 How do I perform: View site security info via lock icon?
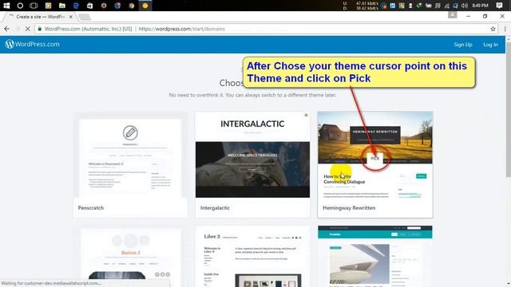pyautogui.click(x=40, y=29)
